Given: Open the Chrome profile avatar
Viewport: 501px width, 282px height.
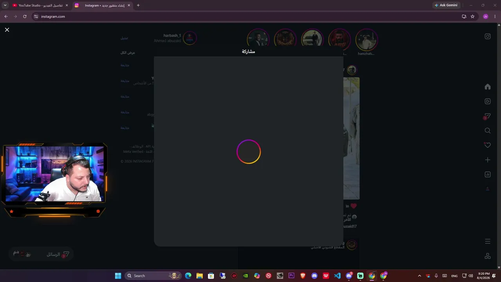Looking at the screenshot, I should [486, 16].
